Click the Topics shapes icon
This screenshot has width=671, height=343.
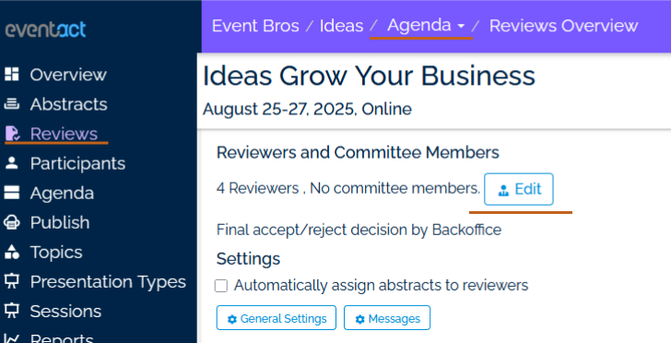[x=12, y=252]
